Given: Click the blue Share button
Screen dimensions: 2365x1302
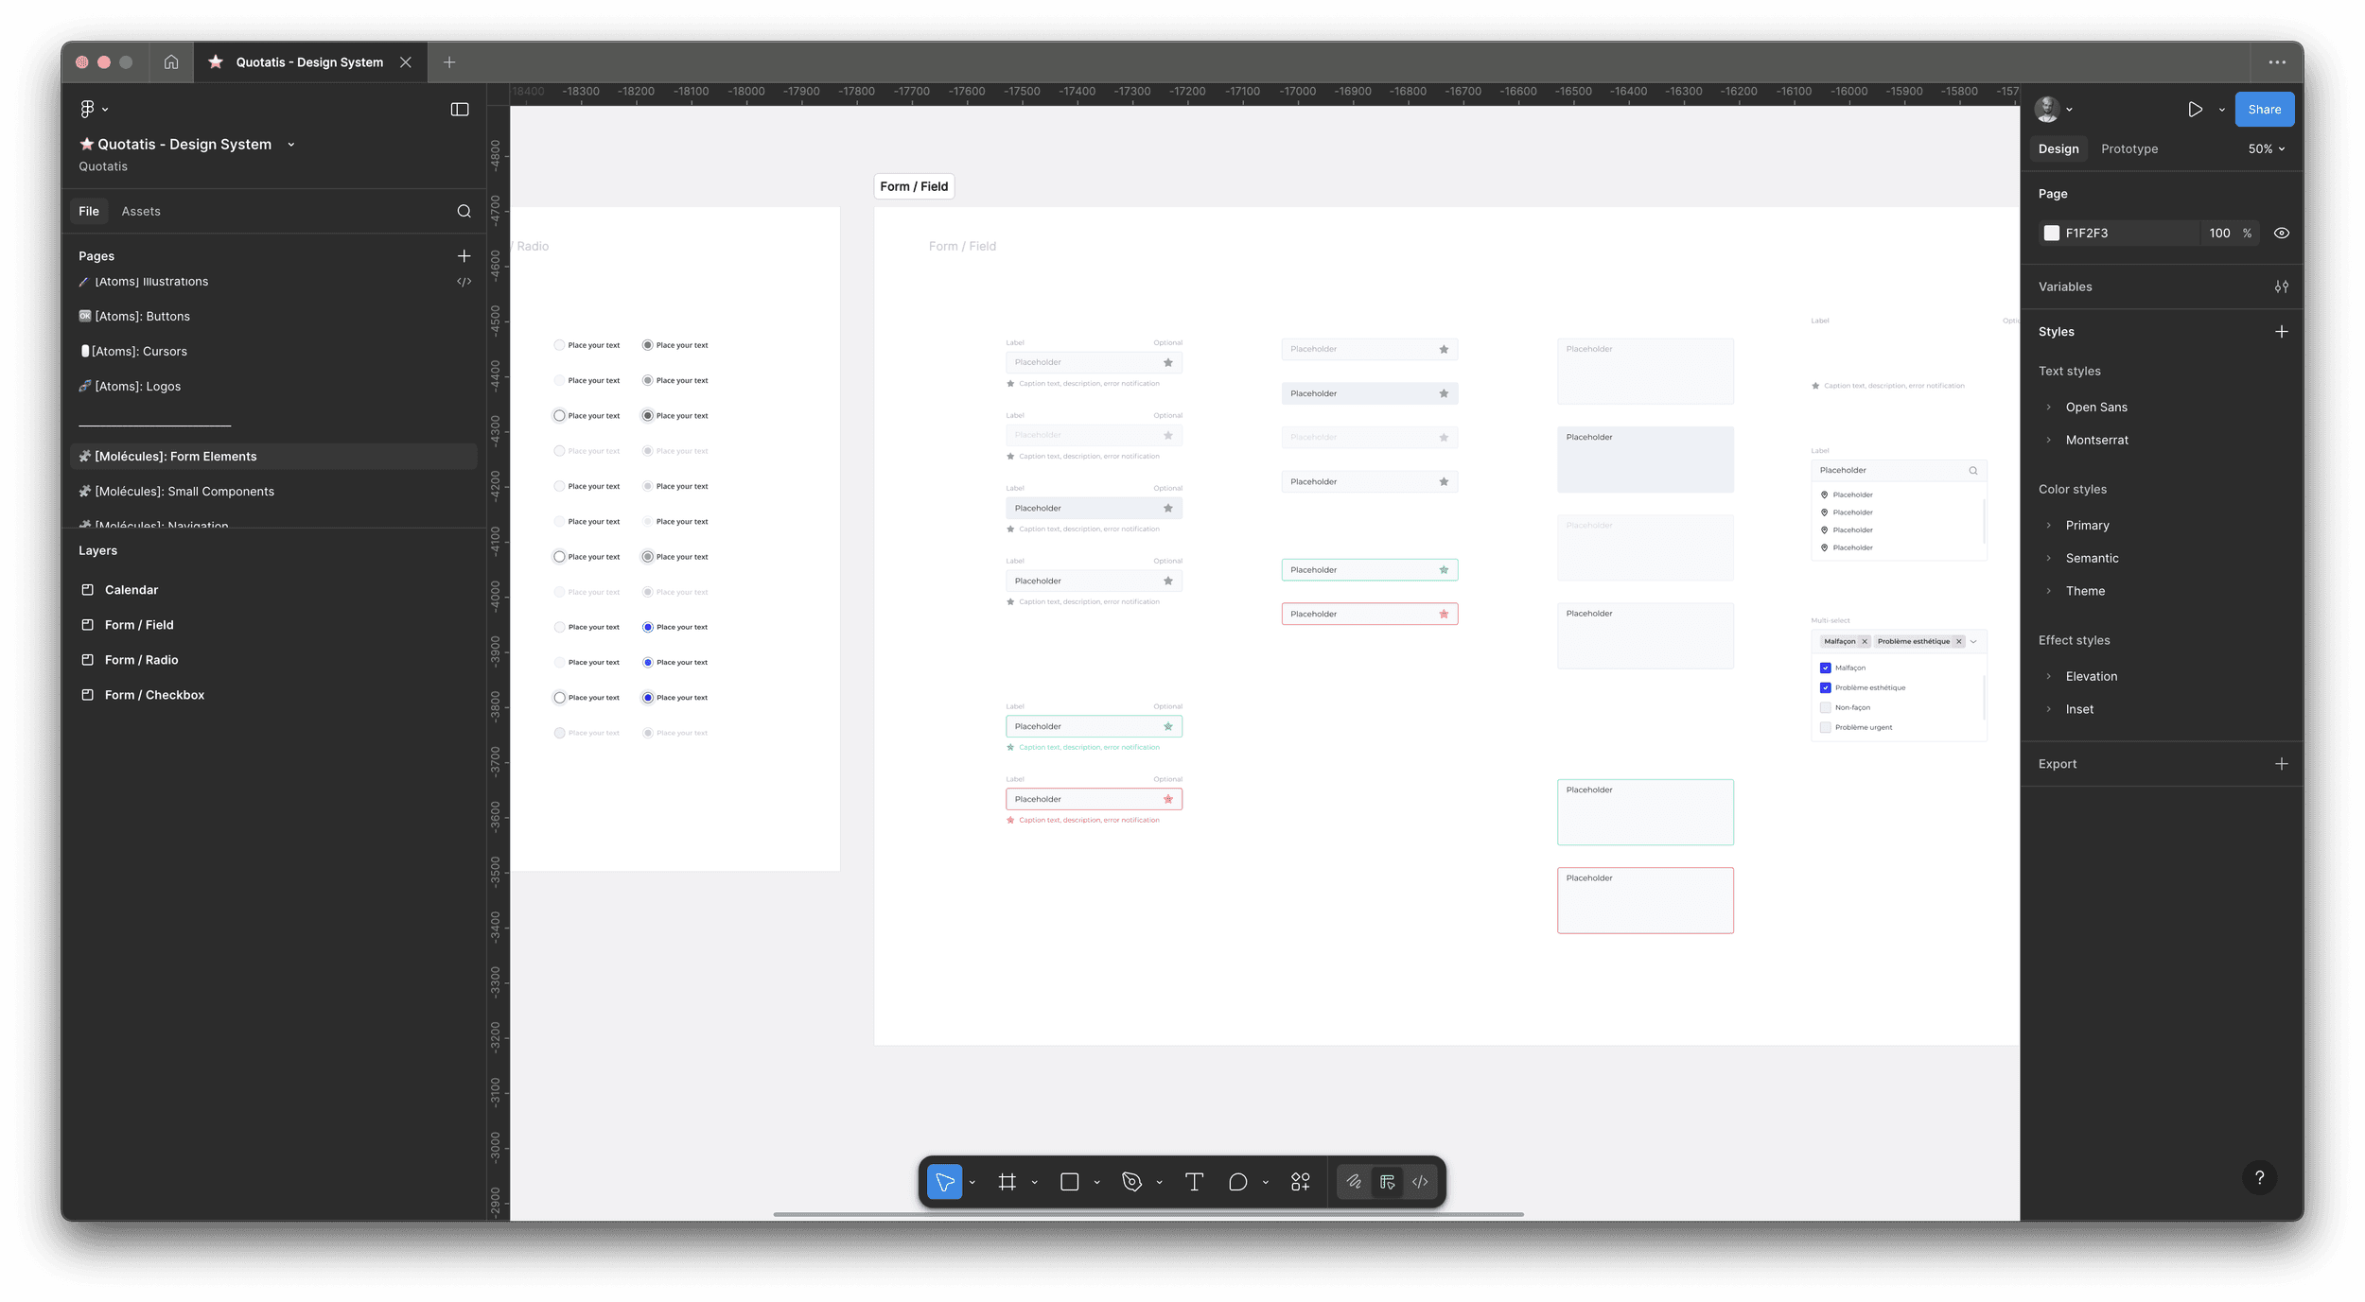Looking at the screenshot, I should pos(2264,110).
